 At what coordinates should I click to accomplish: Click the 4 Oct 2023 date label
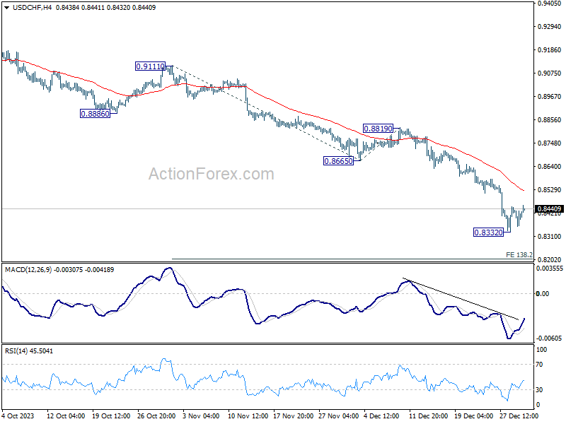[x=18, y=416]
